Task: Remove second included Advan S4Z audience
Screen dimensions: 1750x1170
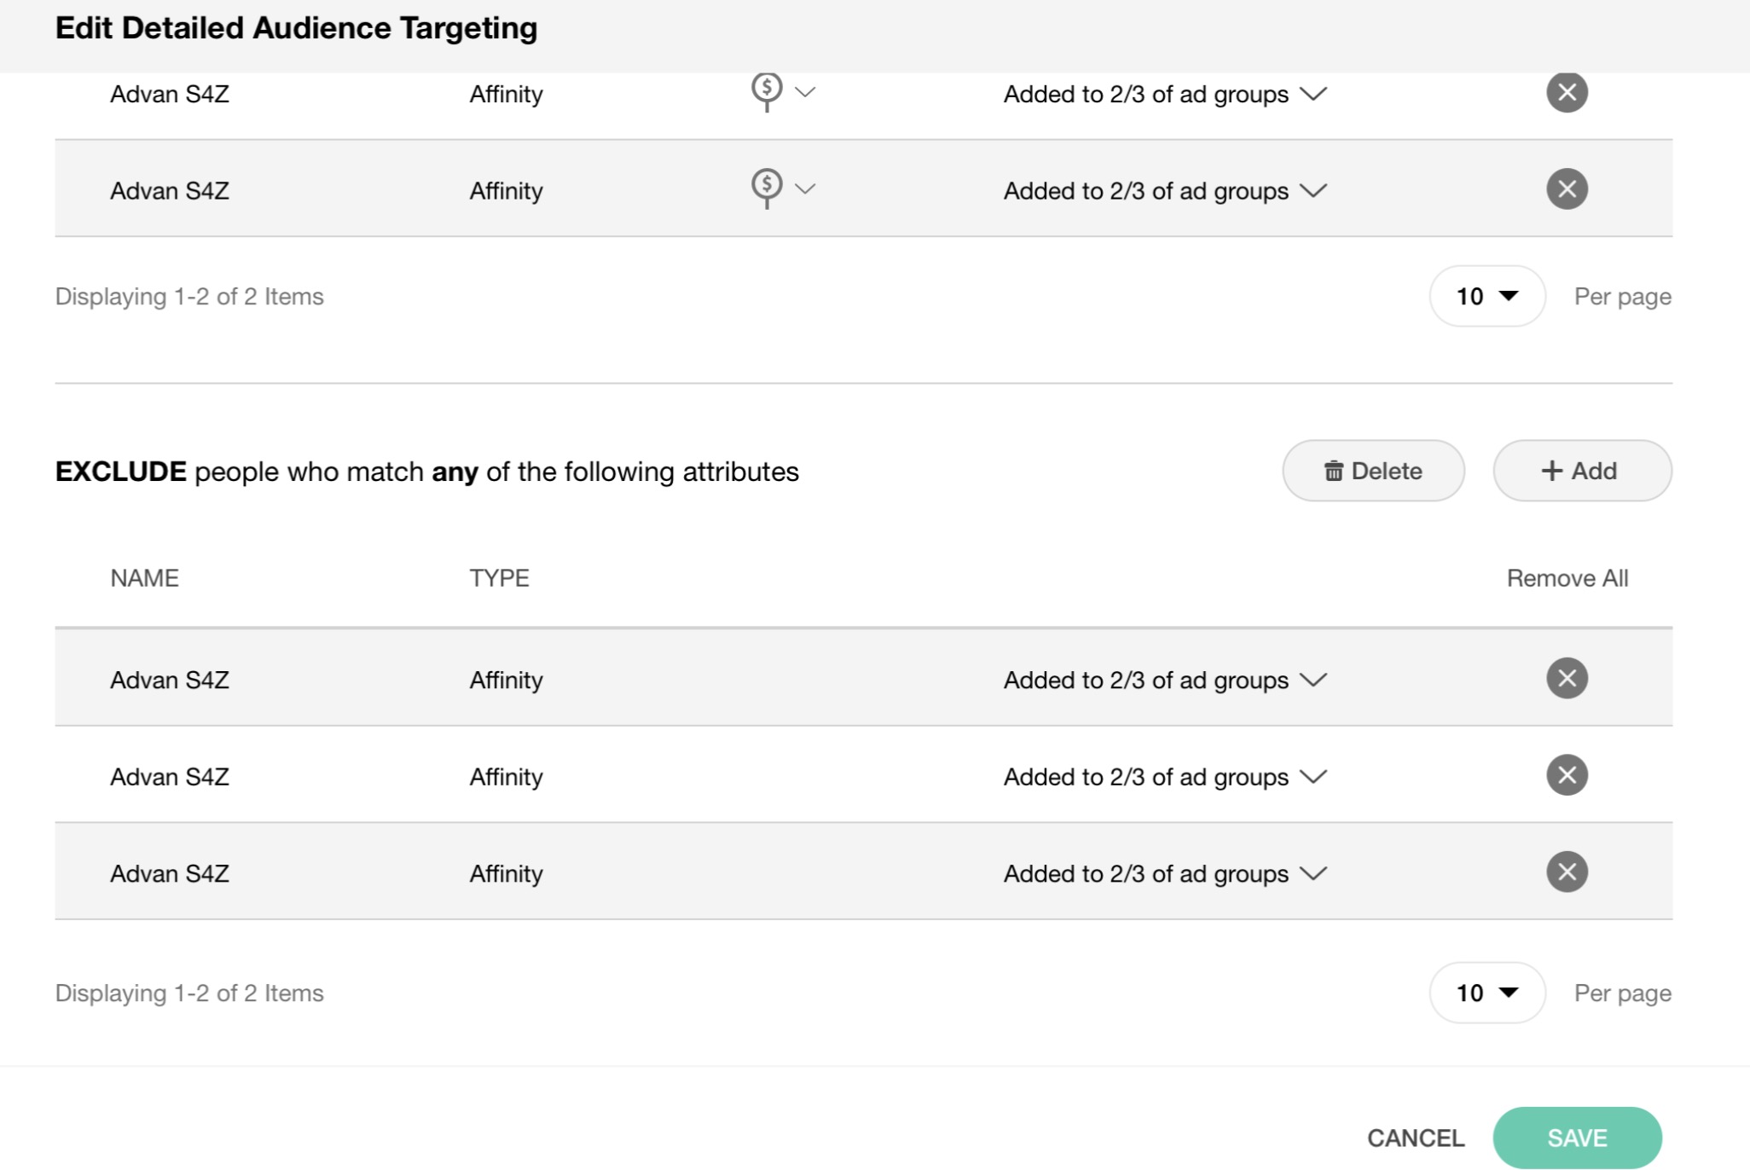Action: 1567,189
